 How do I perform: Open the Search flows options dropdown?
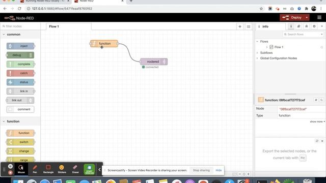[x=322, y=34]
